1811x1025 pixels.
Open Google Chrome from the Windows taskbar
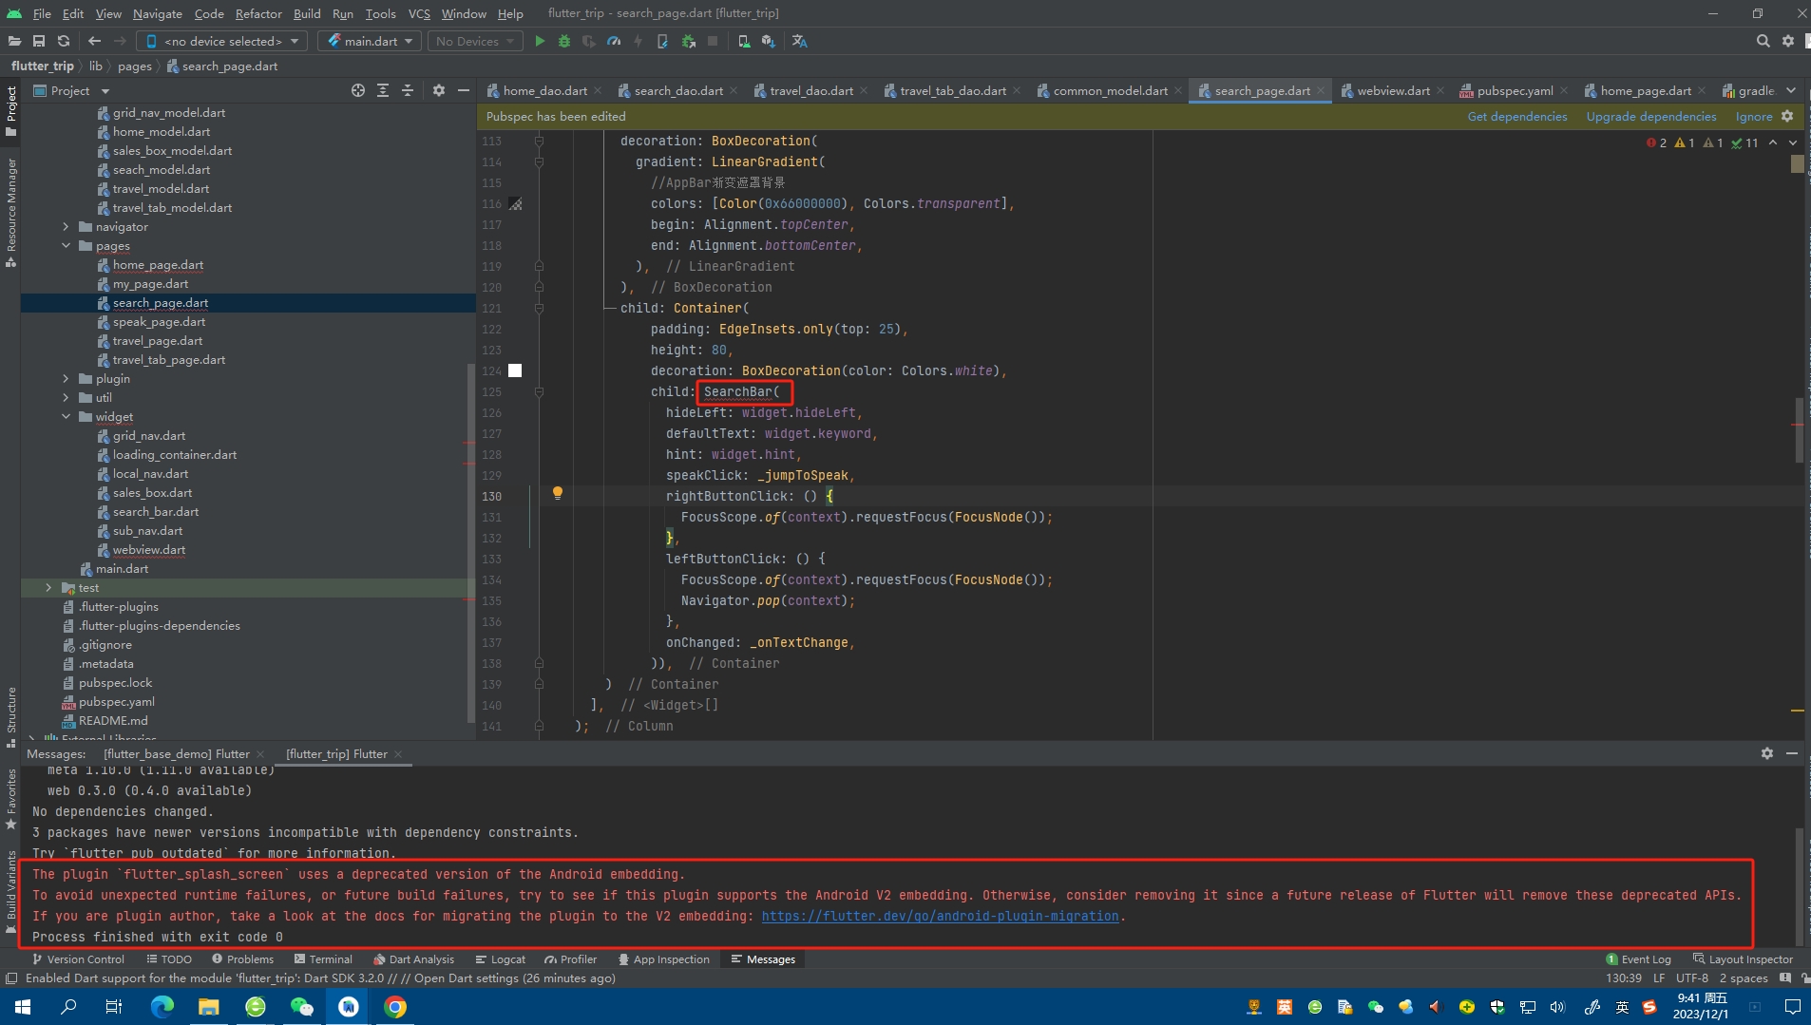[x=395, y=1006]
